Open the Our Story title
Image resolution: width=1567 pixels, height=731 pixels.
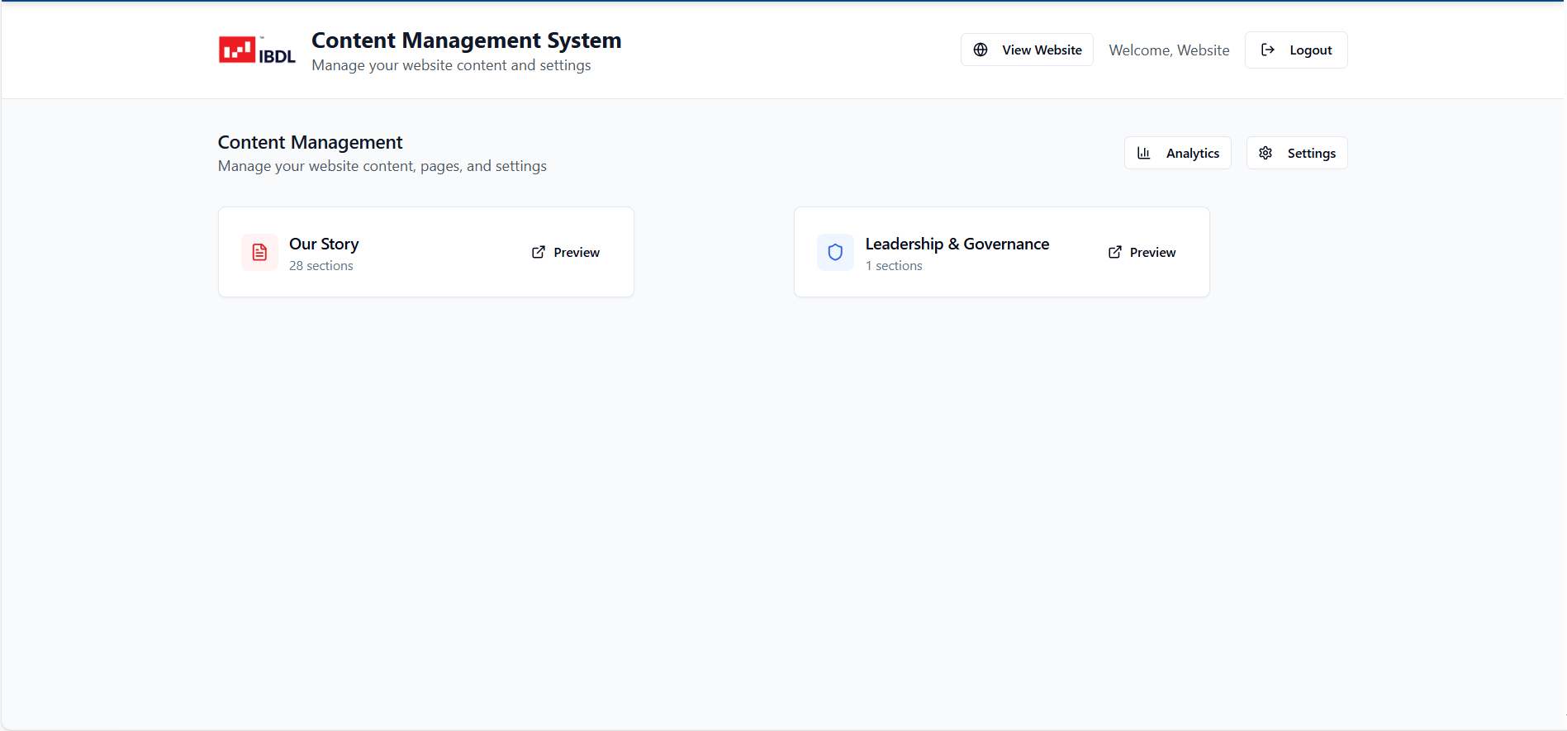[x=324, y=244]
